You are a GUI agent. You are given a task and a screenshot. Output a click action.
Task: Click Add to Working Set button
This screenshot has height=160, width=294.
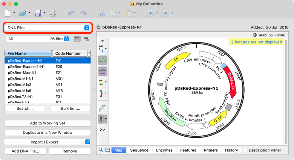click(x=47, y=123)
